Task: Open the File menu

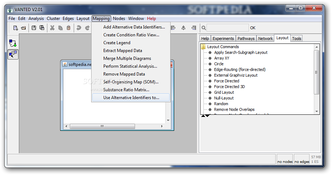Action: pos(12,19)
